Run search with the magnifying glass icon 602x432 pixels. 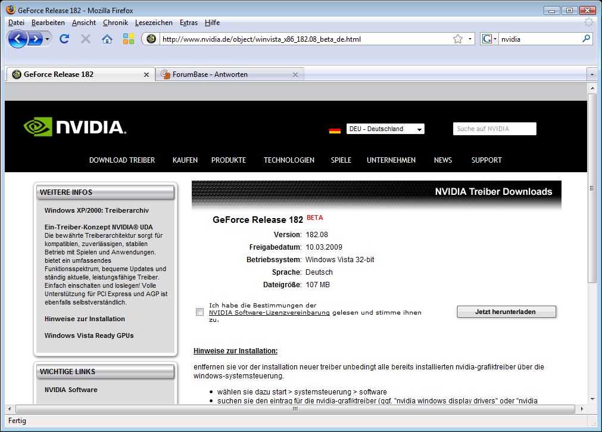click(x=586, y=39)
